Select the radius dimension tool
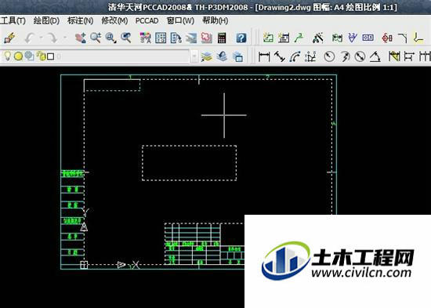Viewport: 431px width, 308px height. [x=329, y=56]
